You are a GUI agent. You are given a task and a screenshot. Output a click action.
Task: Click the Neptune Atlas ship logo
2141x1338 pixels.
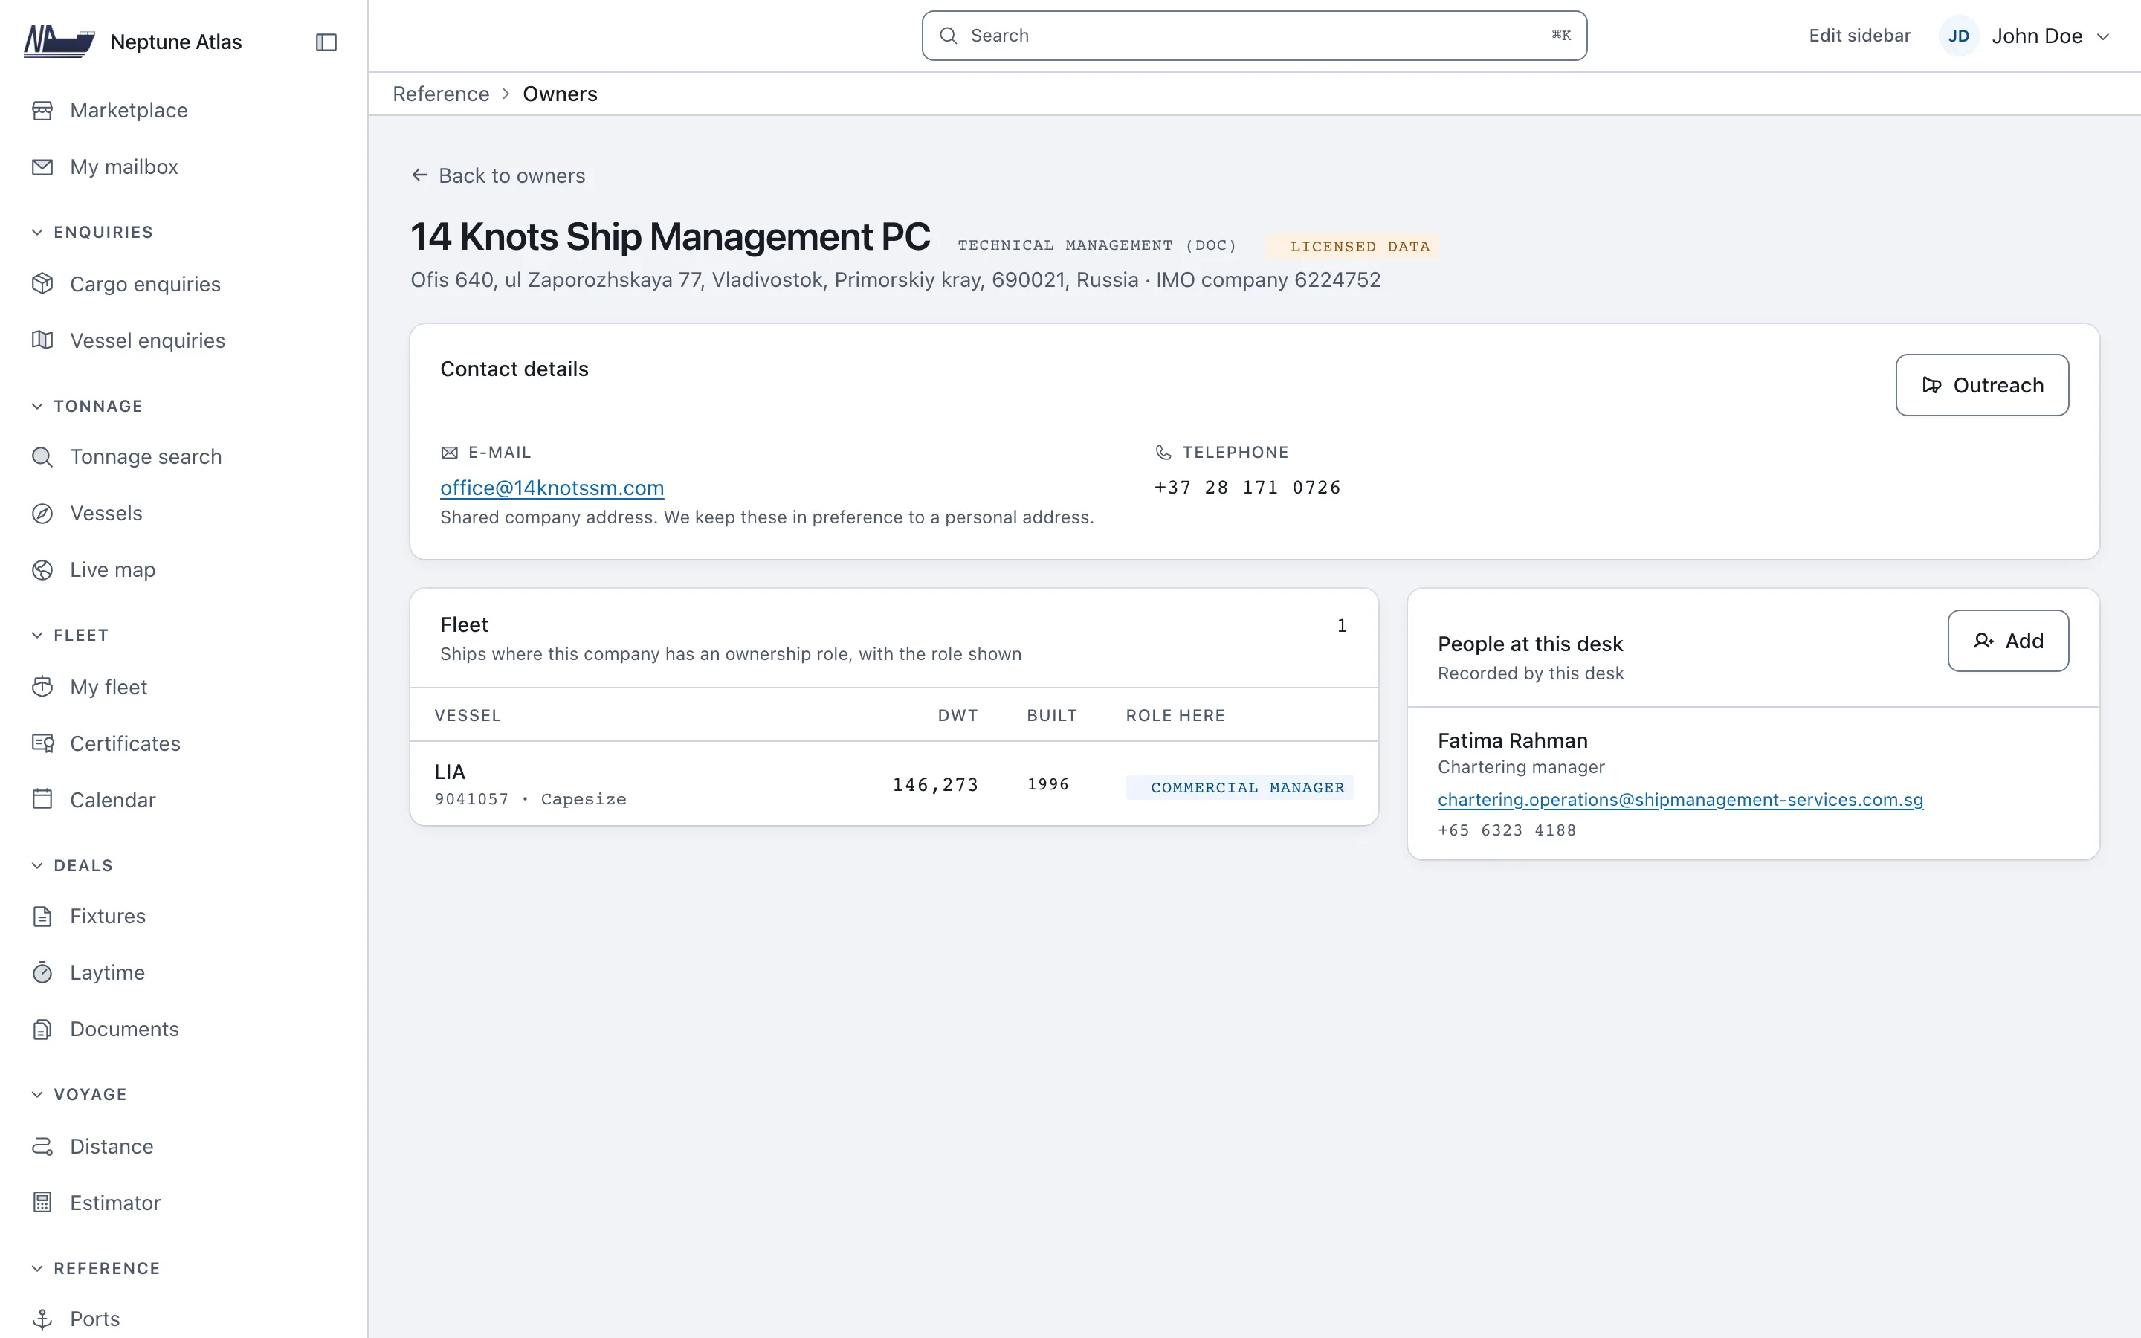59,42
